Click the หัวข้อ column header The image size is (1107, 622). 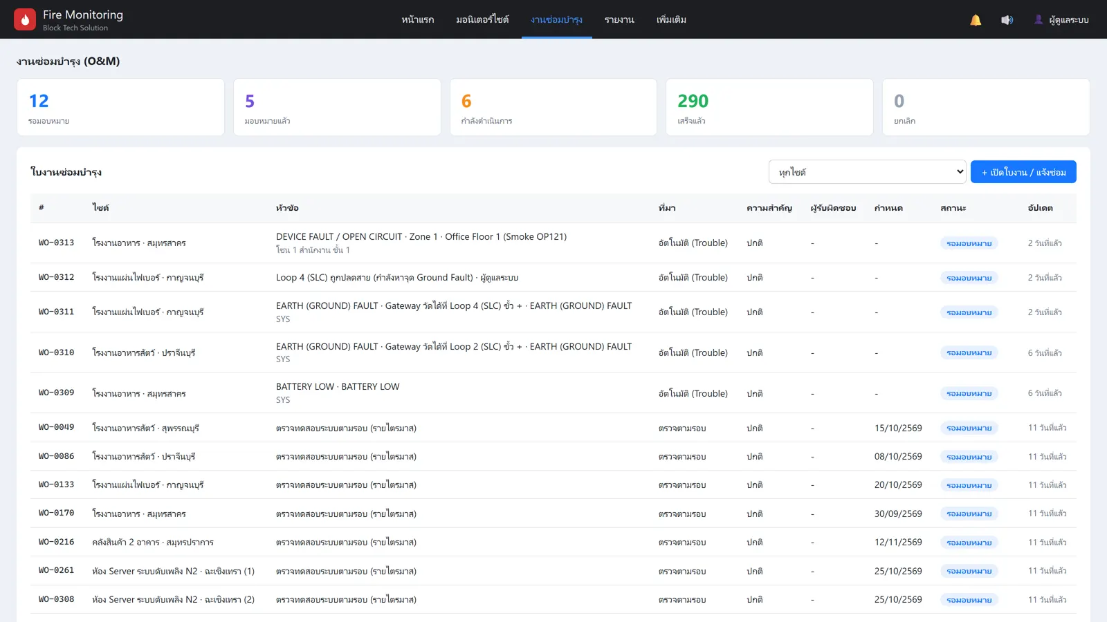[287, 208]
